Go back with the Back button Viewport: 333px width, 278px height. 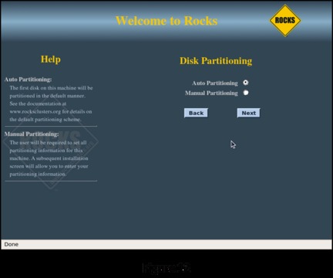coord(196,113)
